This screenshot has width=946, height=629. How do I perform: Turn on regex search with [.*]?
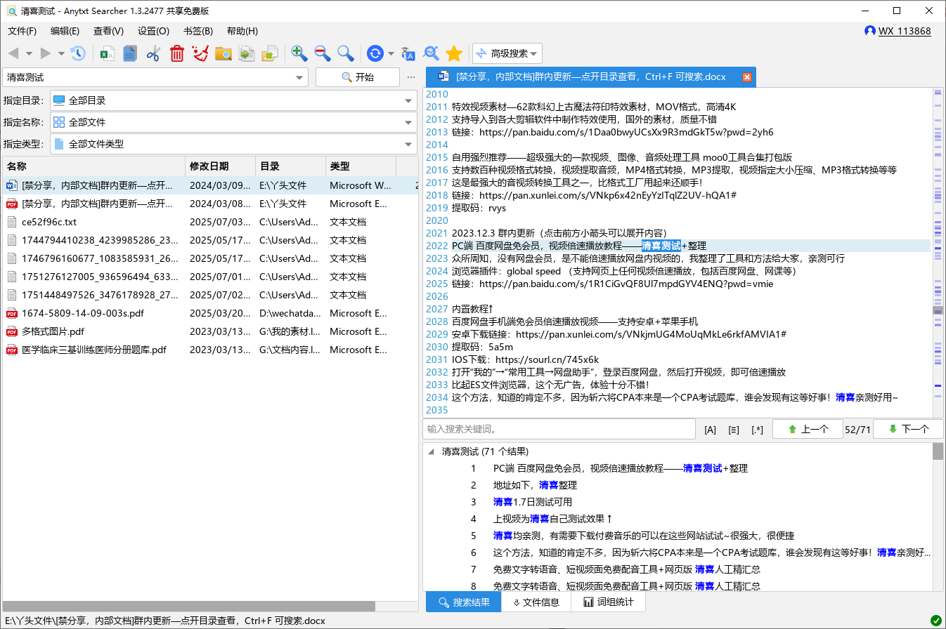(758, 429)
